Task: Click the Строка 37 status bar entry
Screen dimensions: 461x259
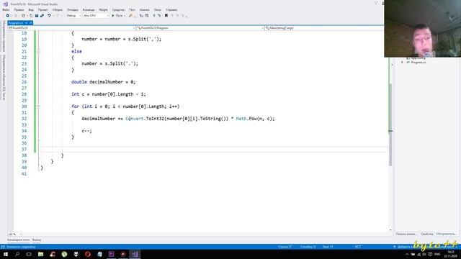Action: [x=285, y=247]
